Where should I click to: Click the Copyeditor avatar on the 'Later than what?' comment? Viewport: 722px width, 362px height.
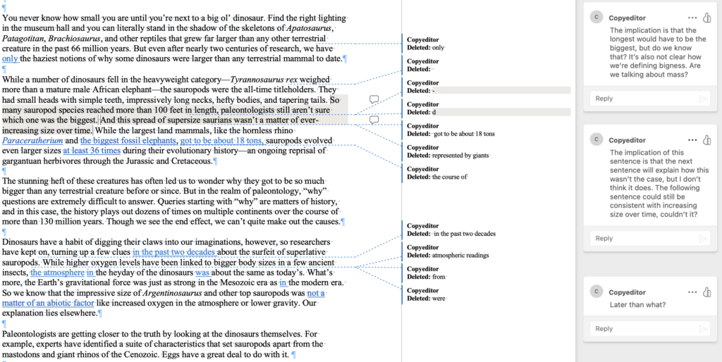[x=597, y=292]
